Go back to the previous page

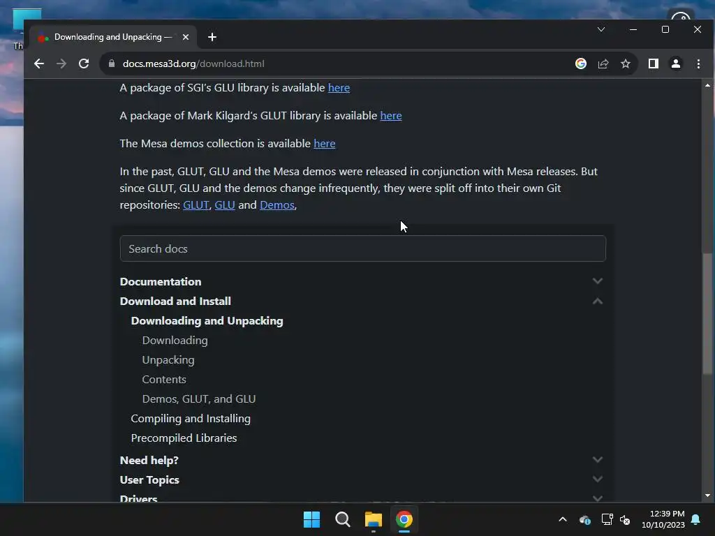39,64
